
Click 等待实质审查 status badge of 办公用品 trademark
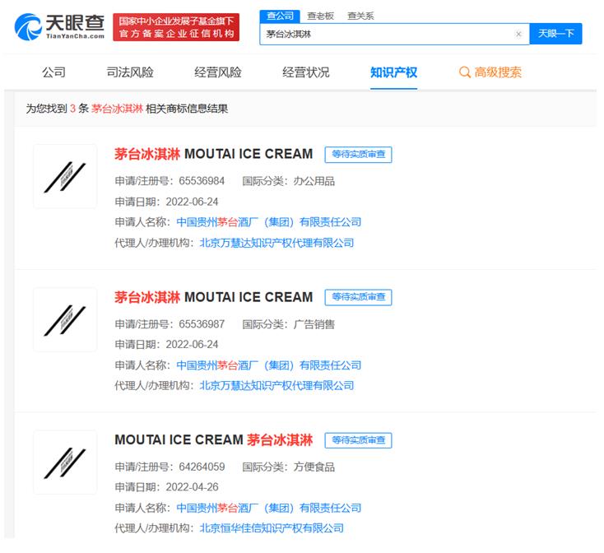click(358, 155)
